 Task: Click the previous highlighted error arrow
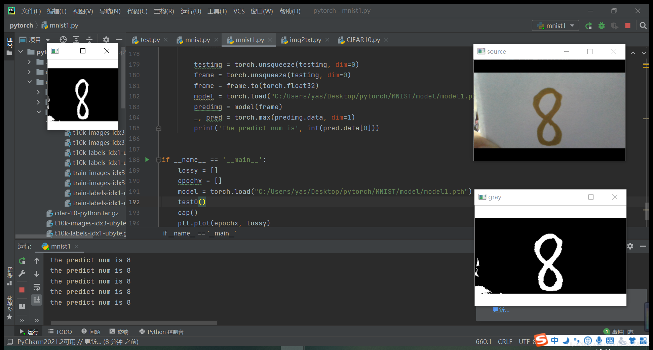(633, 53)
